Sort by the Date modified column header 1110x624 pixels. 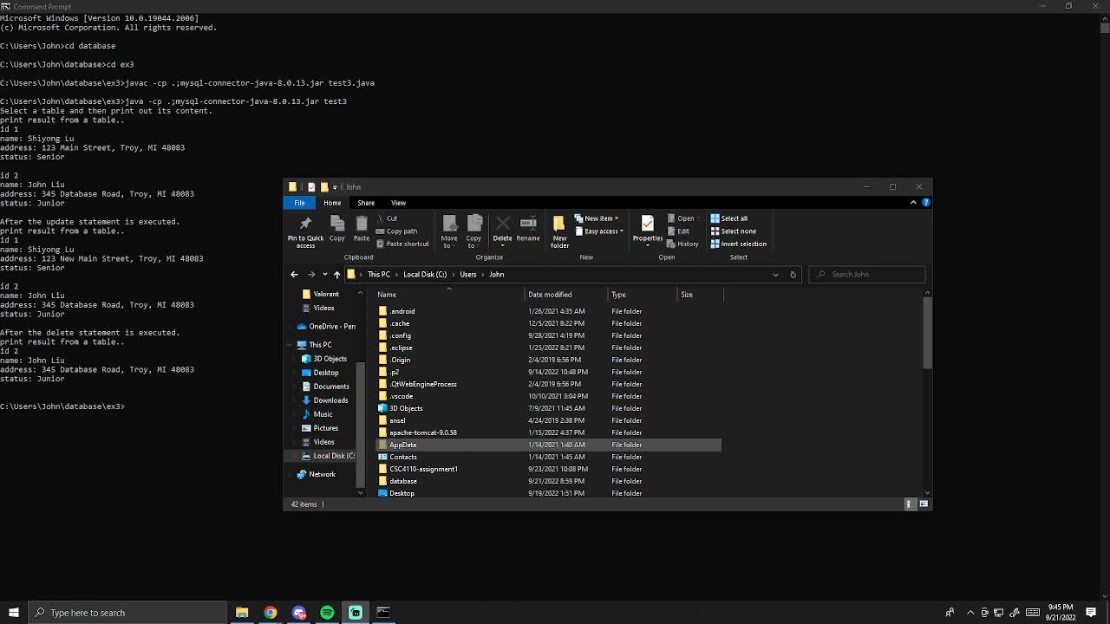point(565,295)
